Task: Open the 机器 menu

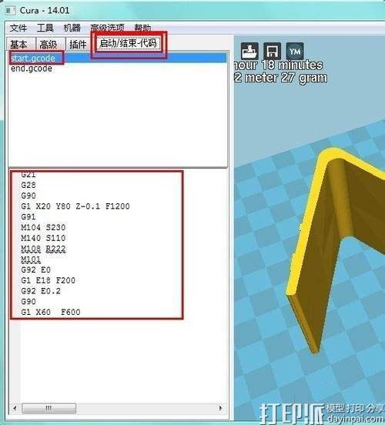Action: 72,28
